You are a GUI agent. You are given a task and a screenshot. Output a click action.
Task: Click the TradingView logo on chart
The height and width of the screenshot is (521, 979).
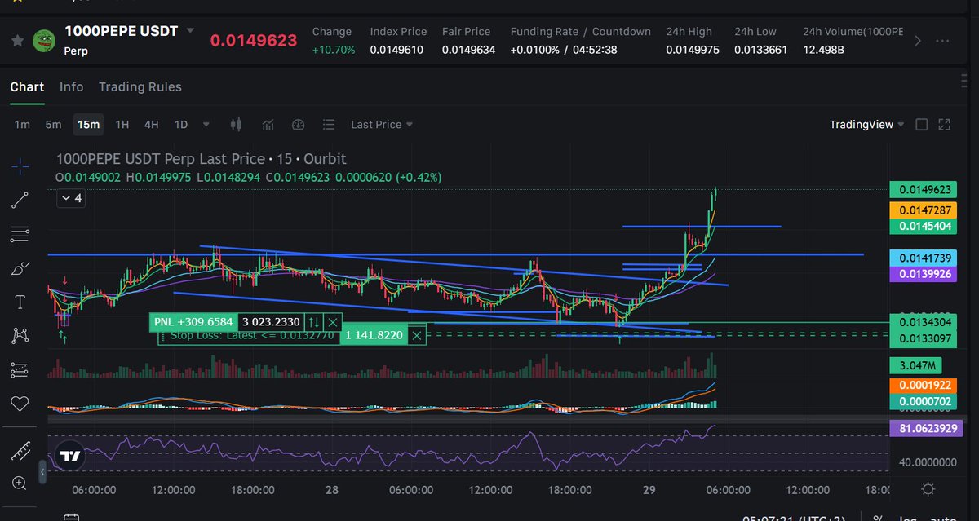pos(71,456)
